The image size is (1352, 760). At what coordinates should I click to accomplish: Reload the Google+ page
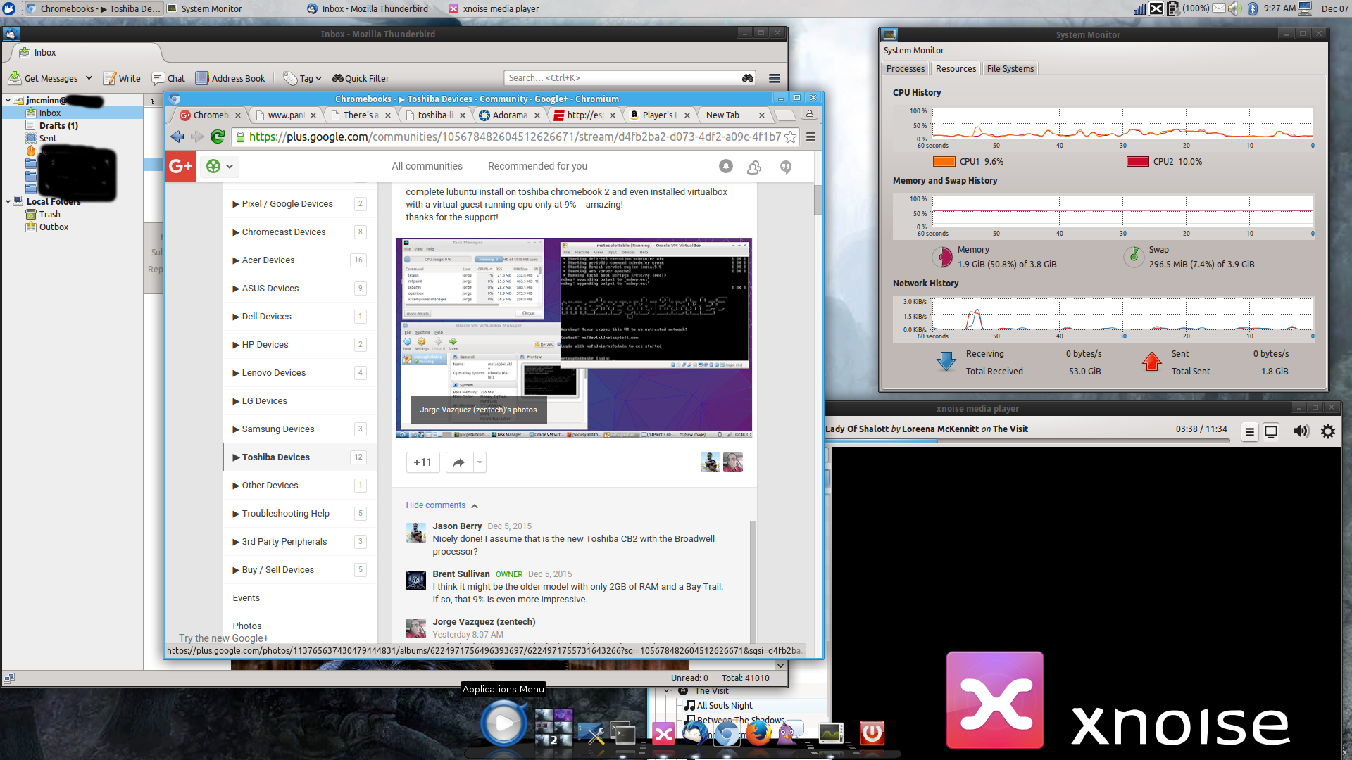(218, 137)
